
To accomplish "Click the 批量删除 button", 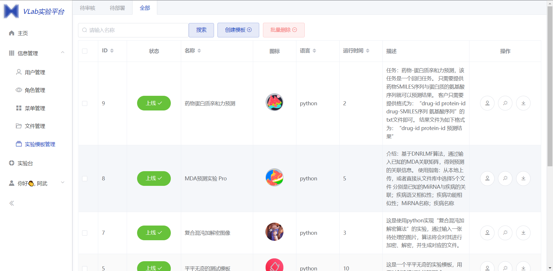I will (284, 30).
